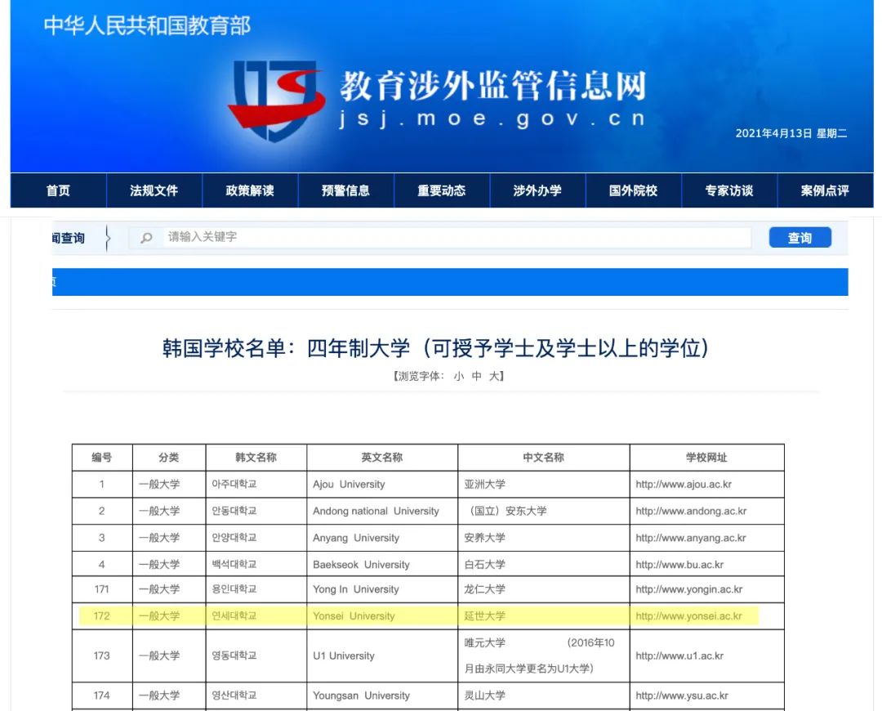Open 专家访谈 navigation tab
This screenshot has height=711, width=882.
[x=729, y=190]
